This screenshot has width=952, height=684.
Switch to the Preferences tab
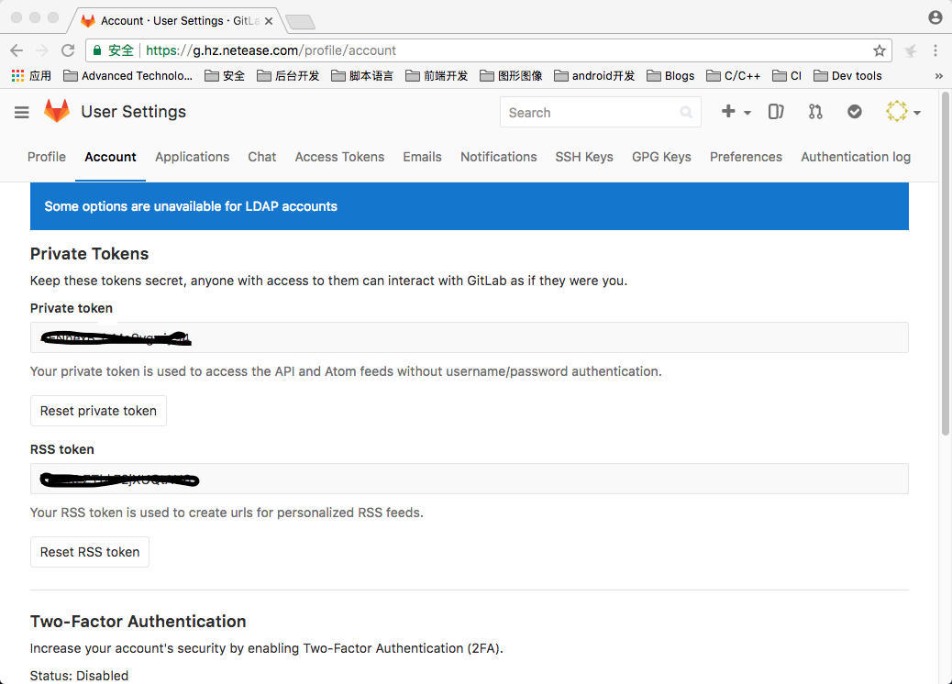pos(746,157)
